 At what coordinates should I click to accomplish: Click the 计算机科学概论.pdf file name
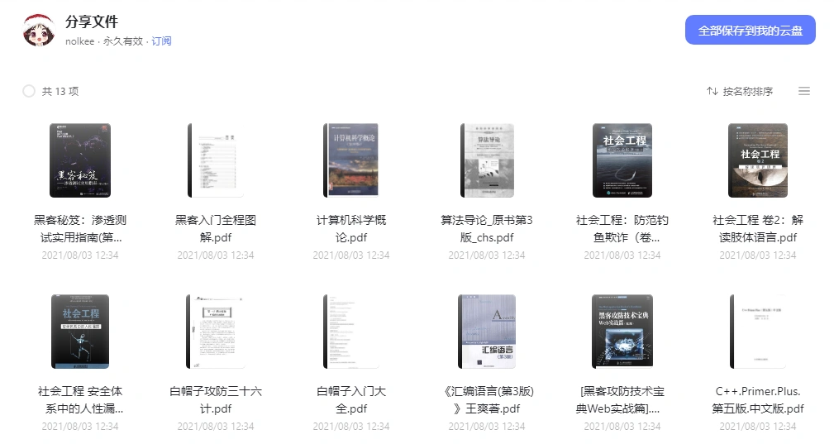[x=351, y=229]
